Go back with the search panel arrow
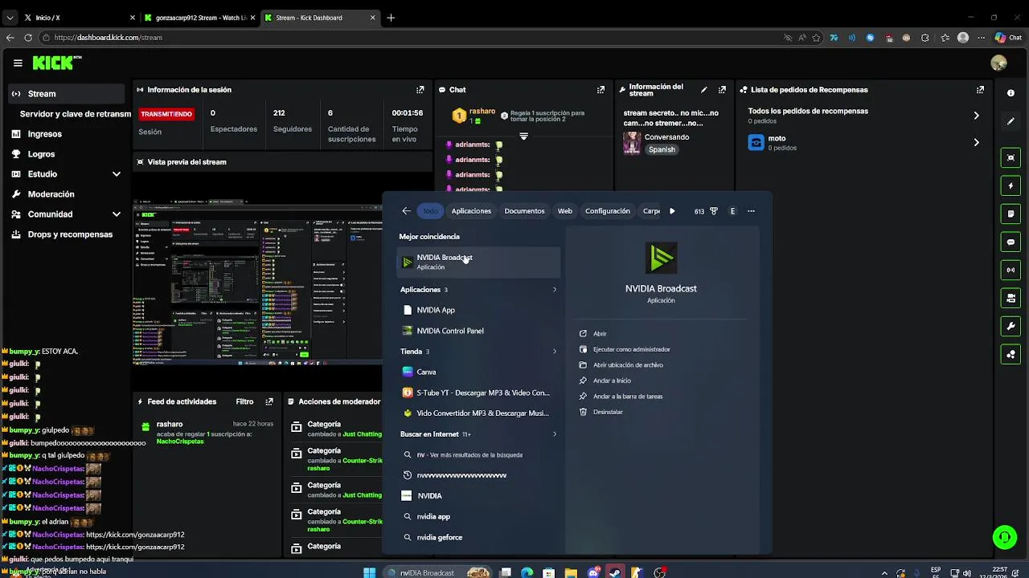 pos(406,211)
